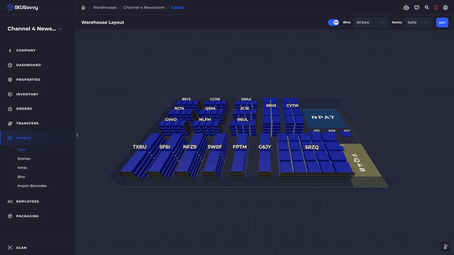Viewport: 454px width, 255px height.
Task: Click the Orders bag icon
Action: click(10, 109)
